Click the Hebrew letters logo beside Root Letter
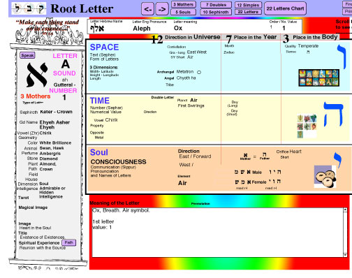 (29, 8)
